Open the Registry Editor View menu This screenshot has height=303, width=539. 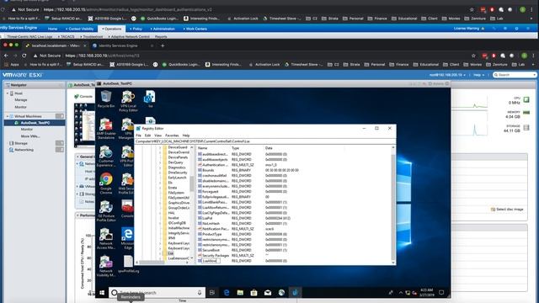click(x=157, y=136)
